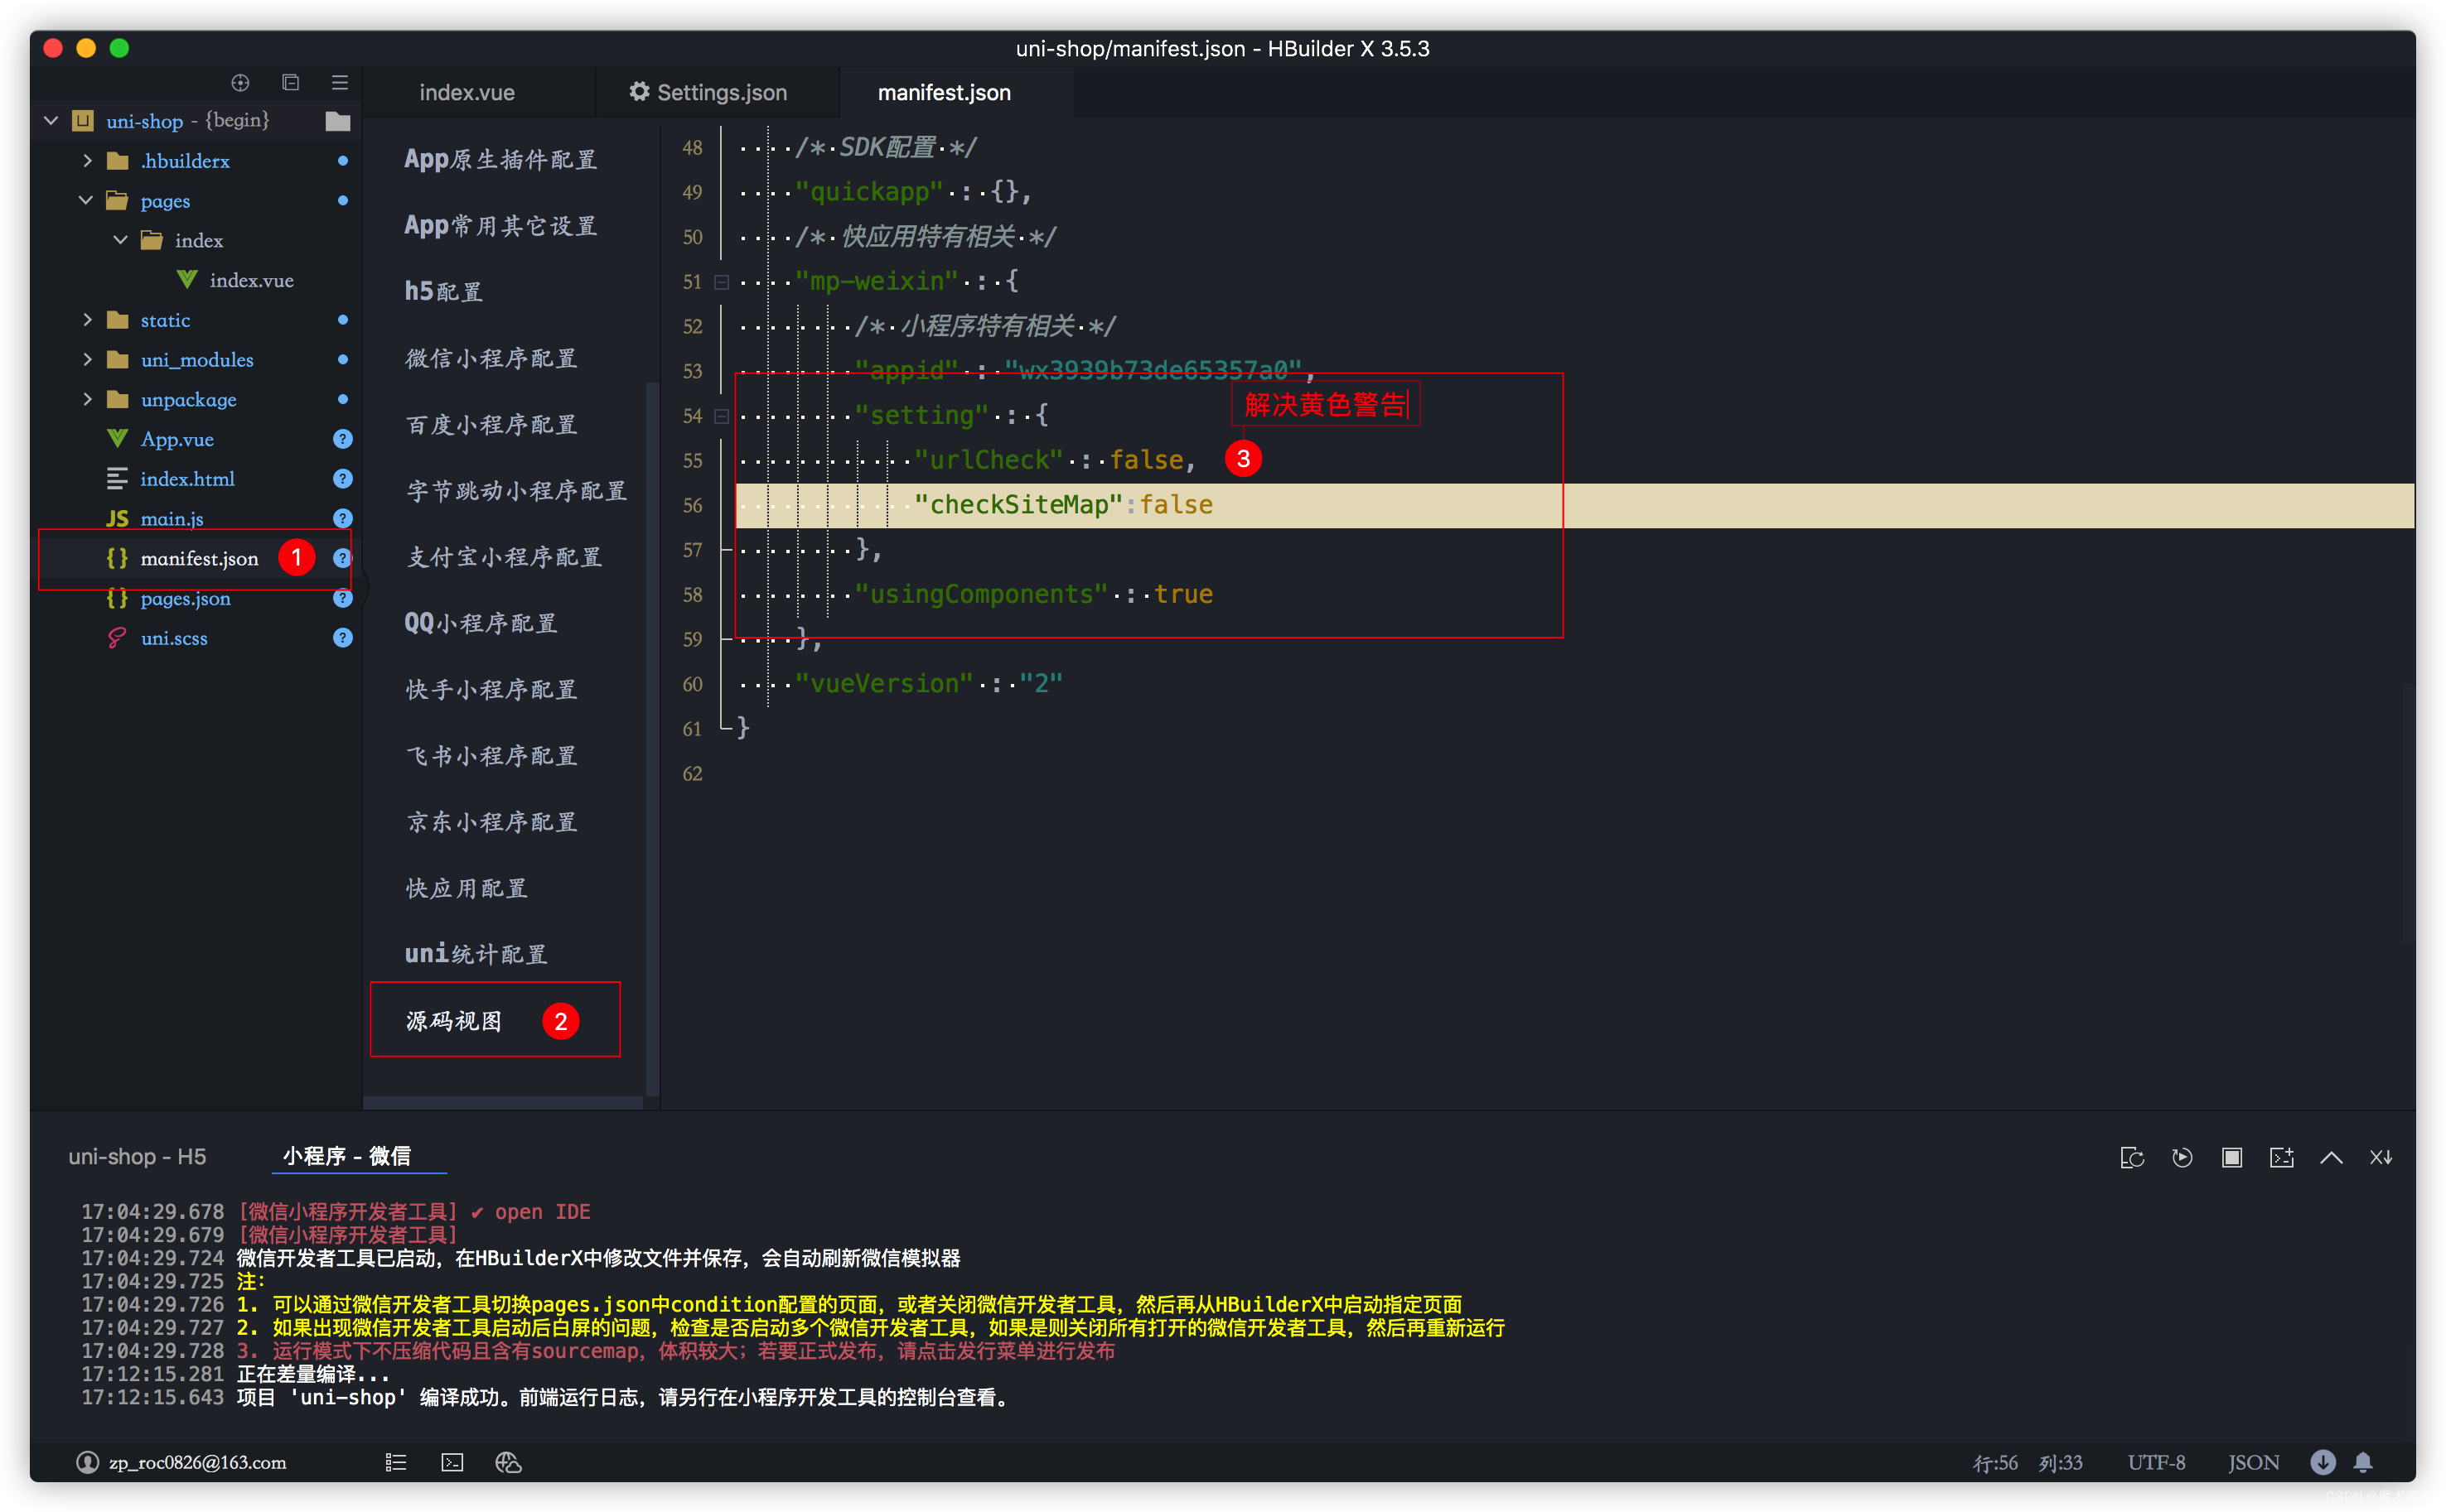Click the question-mark badge beside uni.scss
The height and width of the screenshot is (1512, 2446).
point(342,638)
